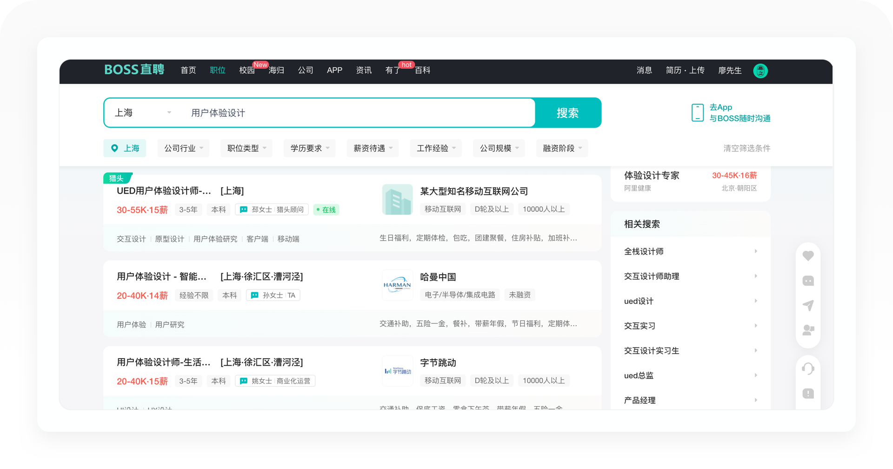Click the phone icon beside 去App

(697, 113)
